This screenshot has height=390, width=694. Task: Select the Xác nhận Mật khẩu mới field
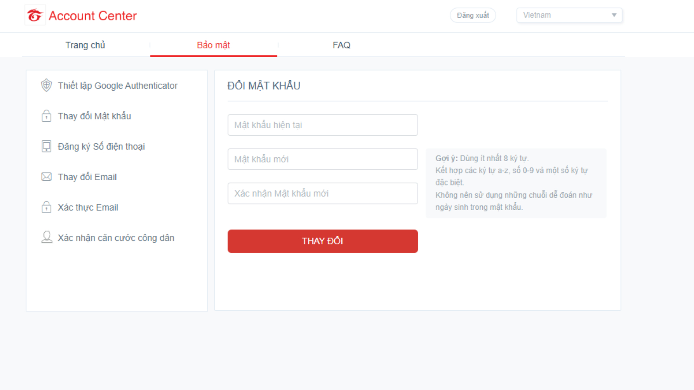(x=323, y=193)
